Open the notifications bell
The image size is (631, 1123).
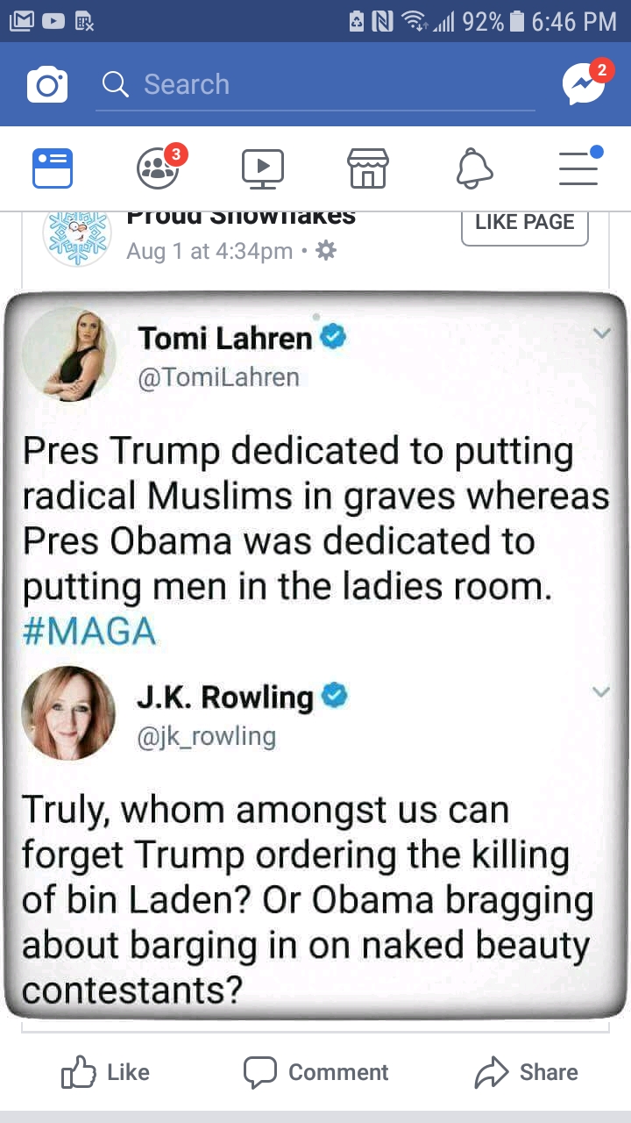pos(474,168)
